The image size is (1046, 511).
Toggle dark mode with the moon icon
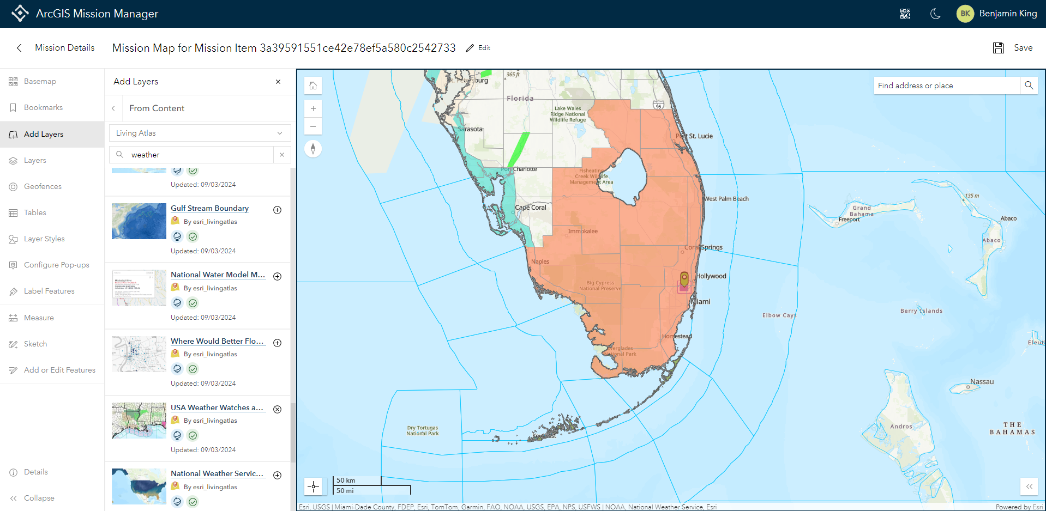click(x=935, y=14)
